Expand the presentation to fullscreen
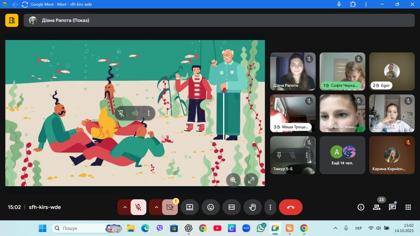The width and height of the screenshot is (420, 236). tap(251, 180)
